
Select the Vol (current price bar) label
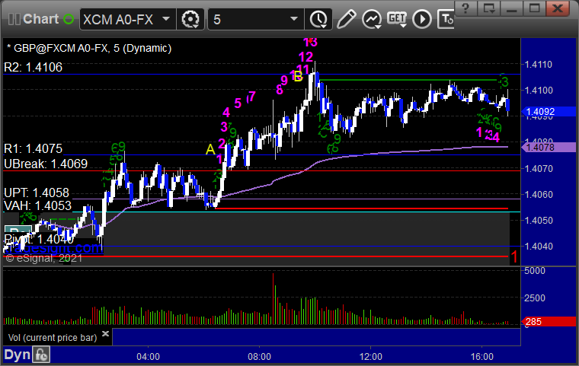[x=53, y=338]
